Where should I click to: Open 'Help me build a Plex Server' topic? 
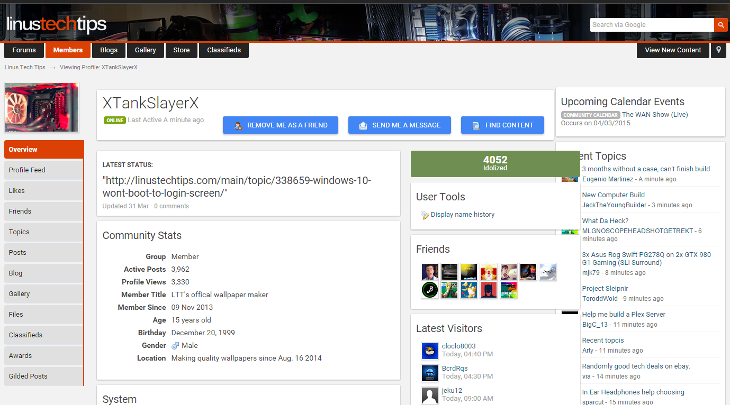click(624, 315)
